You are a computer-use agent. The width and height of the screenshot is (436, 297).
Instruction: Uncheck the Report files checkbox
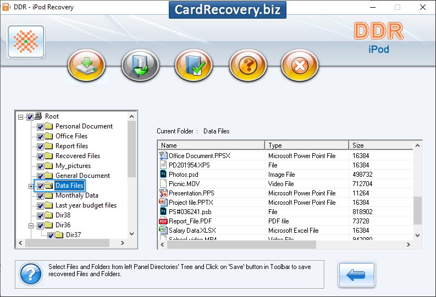tap(40, 147)
